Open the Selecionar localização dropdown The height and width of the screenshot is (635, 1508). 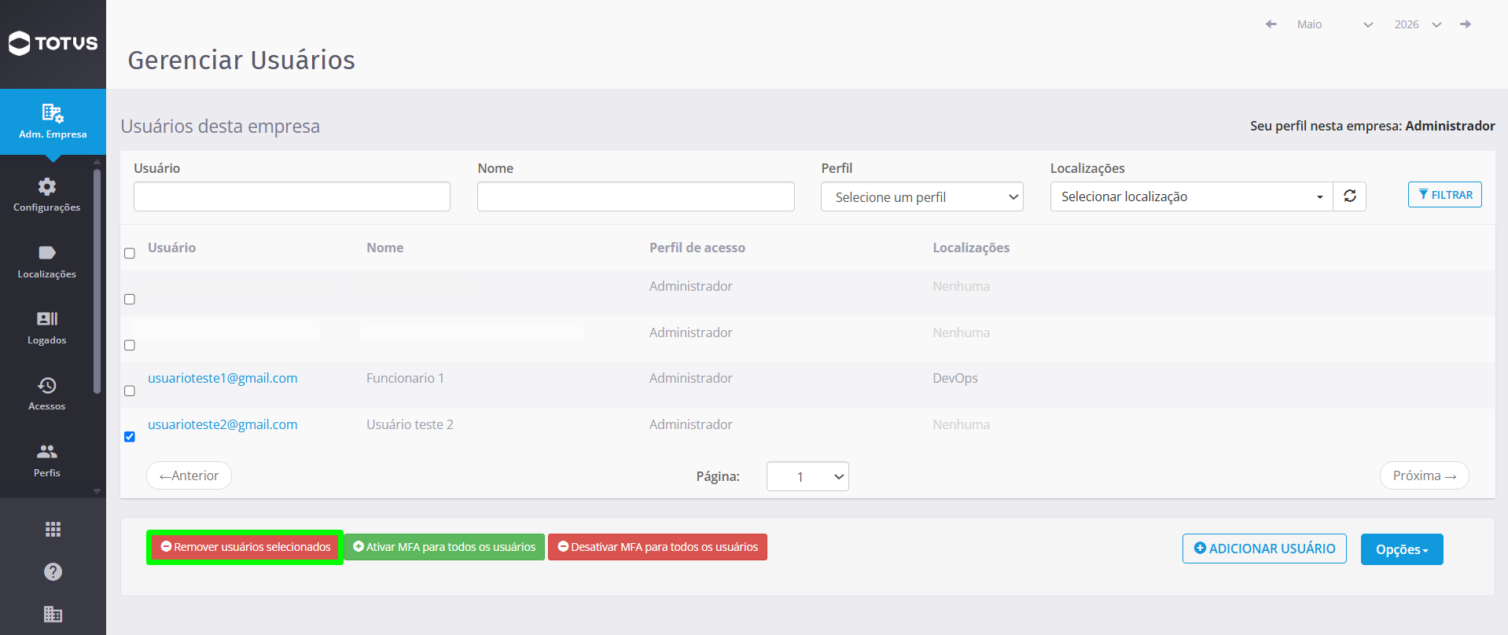pos(1192,196)
